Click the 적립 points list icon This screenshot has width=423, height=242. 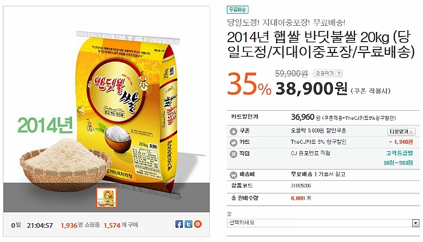(233, 154)
